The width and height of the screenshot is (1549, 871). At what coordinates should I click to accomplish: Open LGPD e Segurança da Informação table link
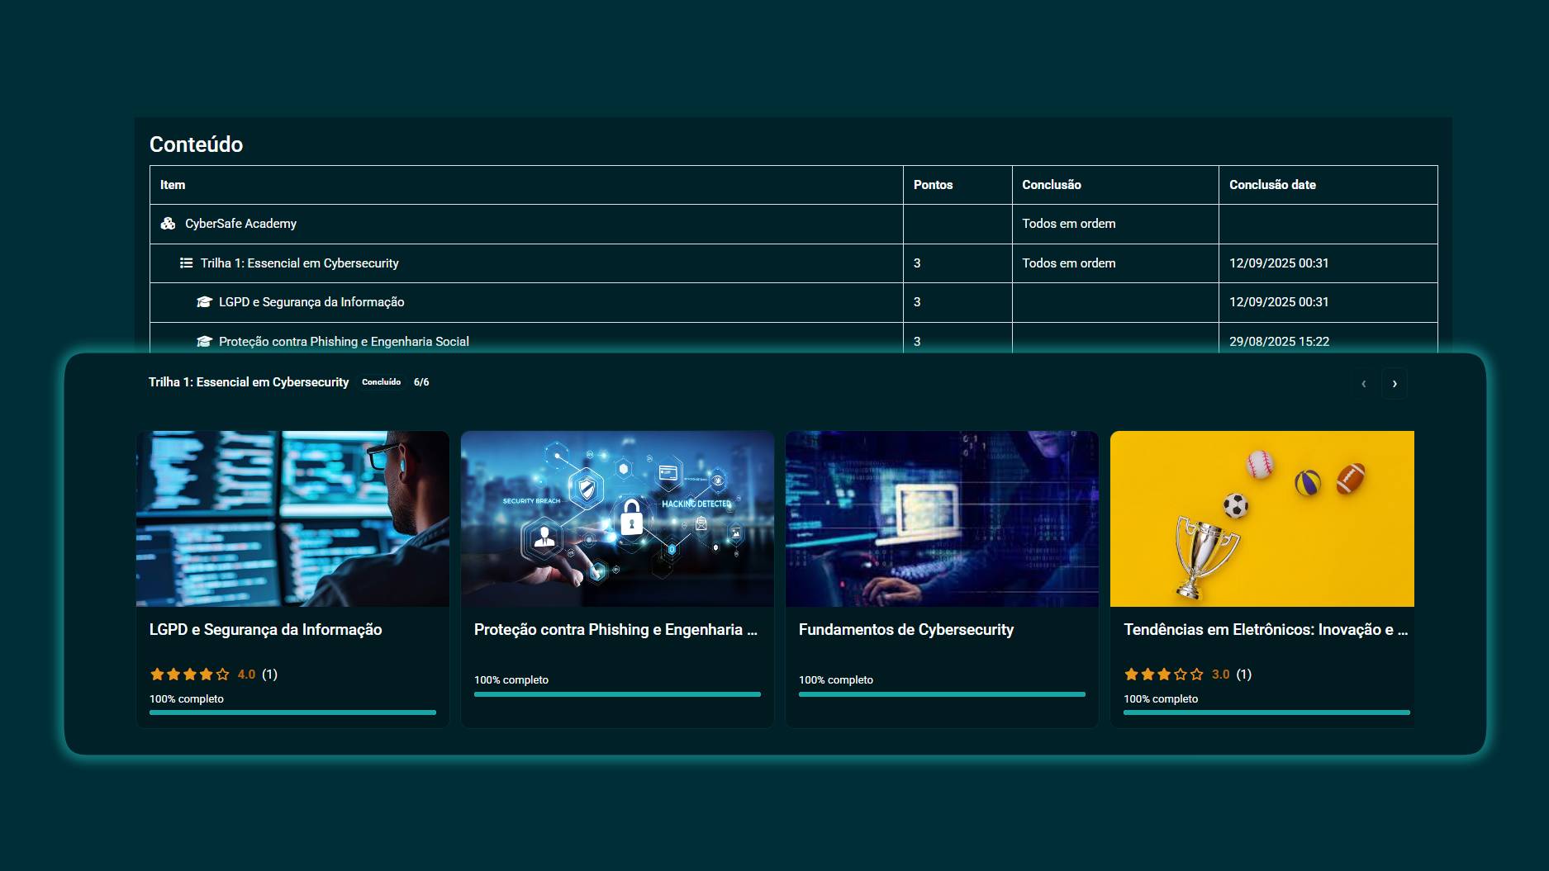point(311,302)
